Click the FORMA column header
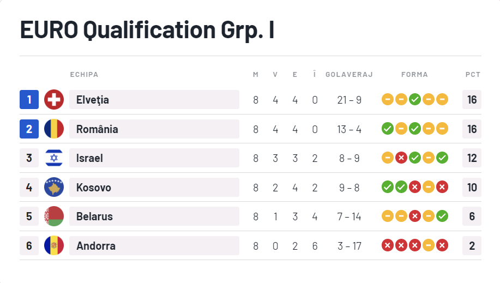This screenshot has height=283, width=500. 414,75
